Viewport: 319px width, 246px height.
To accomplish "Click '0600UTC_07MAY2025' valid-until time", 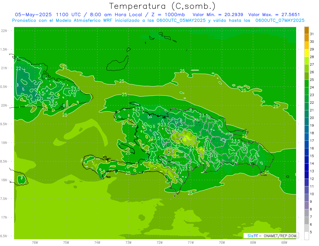I will pos(280,20).
